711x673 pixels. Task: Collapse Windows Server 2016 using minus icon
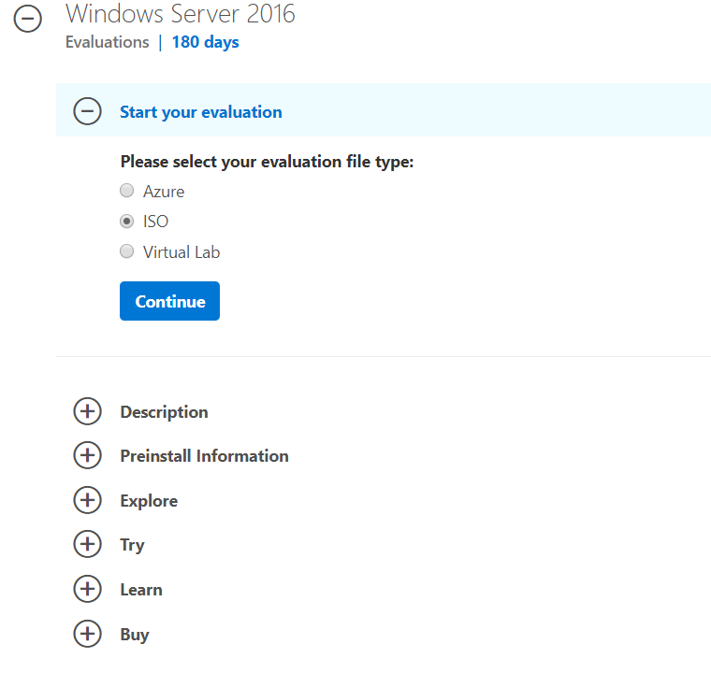point(28,19)
